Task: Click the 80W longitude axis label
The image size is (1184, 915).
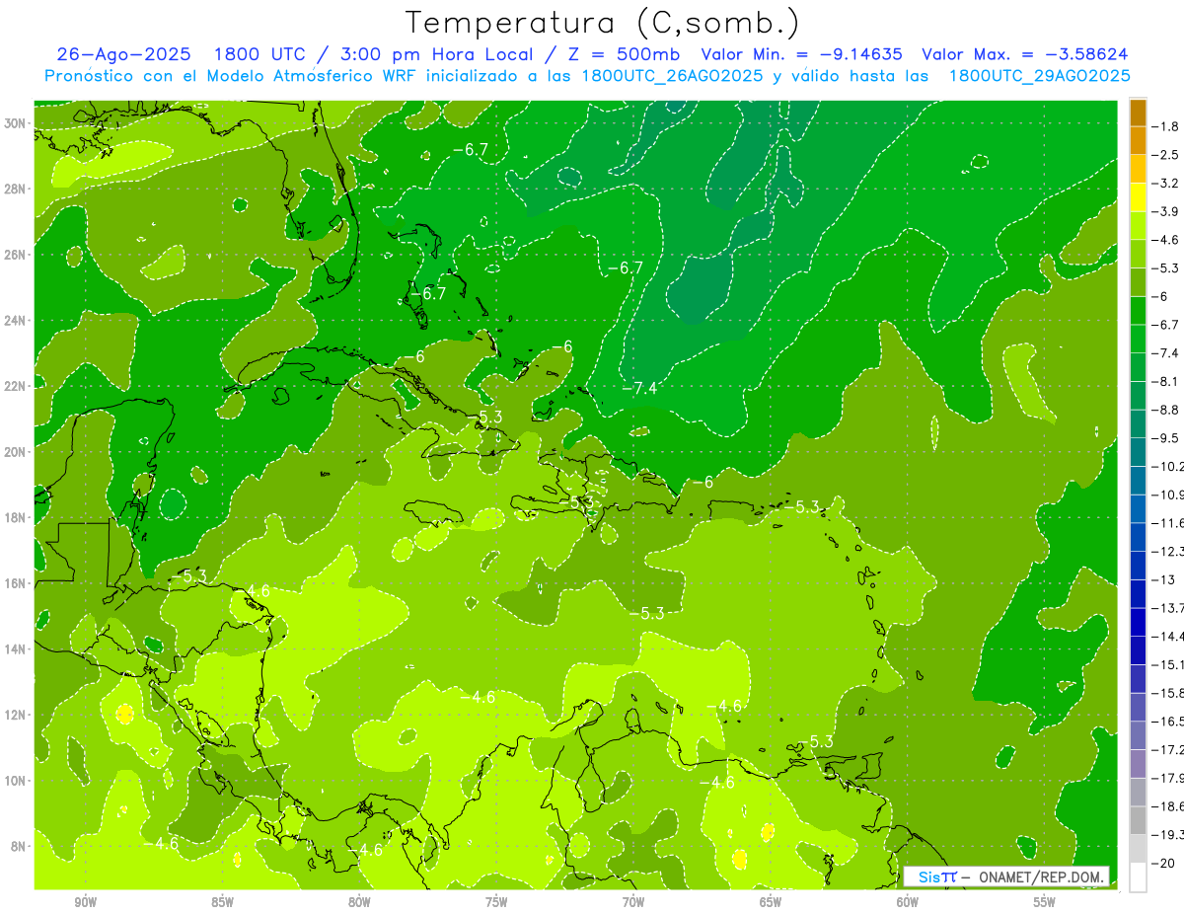Action: pos(359,902)
